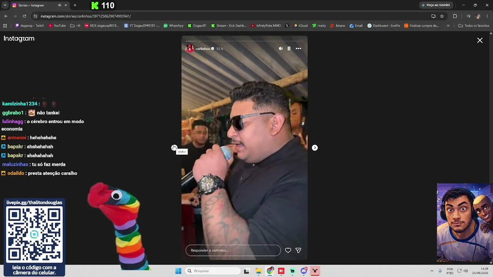Viewport: 493px width, 277px height.
Task: Open the Betano bookmark
Action: [337, 26]
